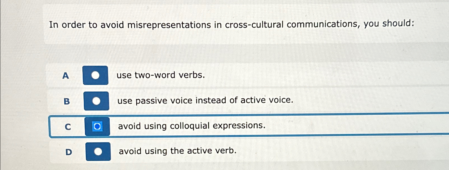
Task: Choose answer 'avoid using colloquial expressions'
Action: tap(192, 126)
